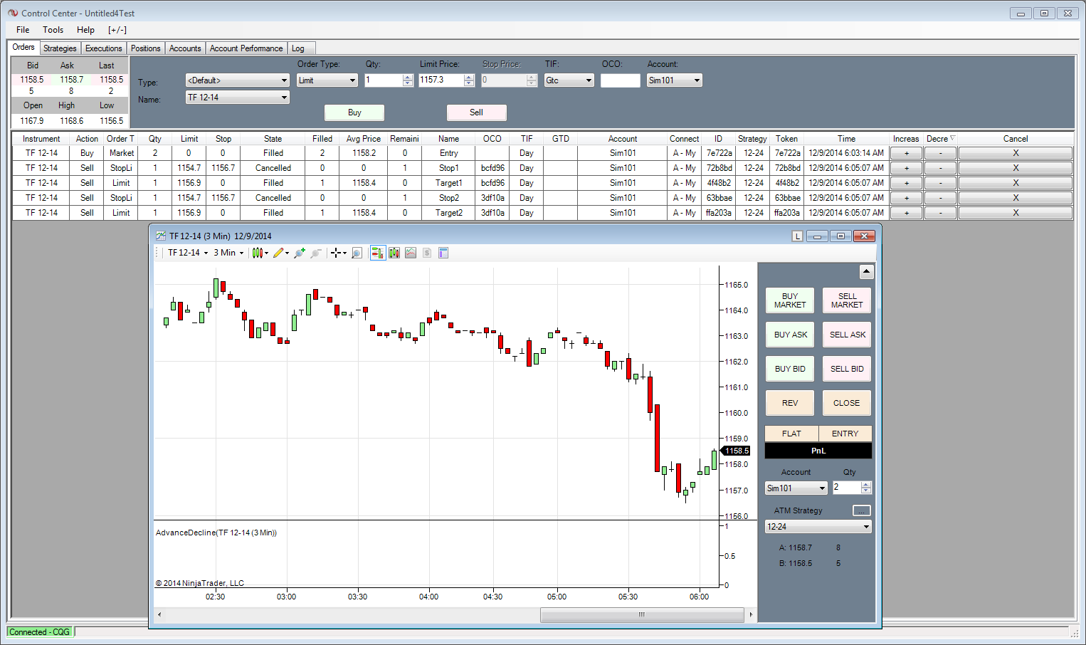
Task: Open the Name TF 12-14 instrument dropdown
Action: (x=237, y=98)
